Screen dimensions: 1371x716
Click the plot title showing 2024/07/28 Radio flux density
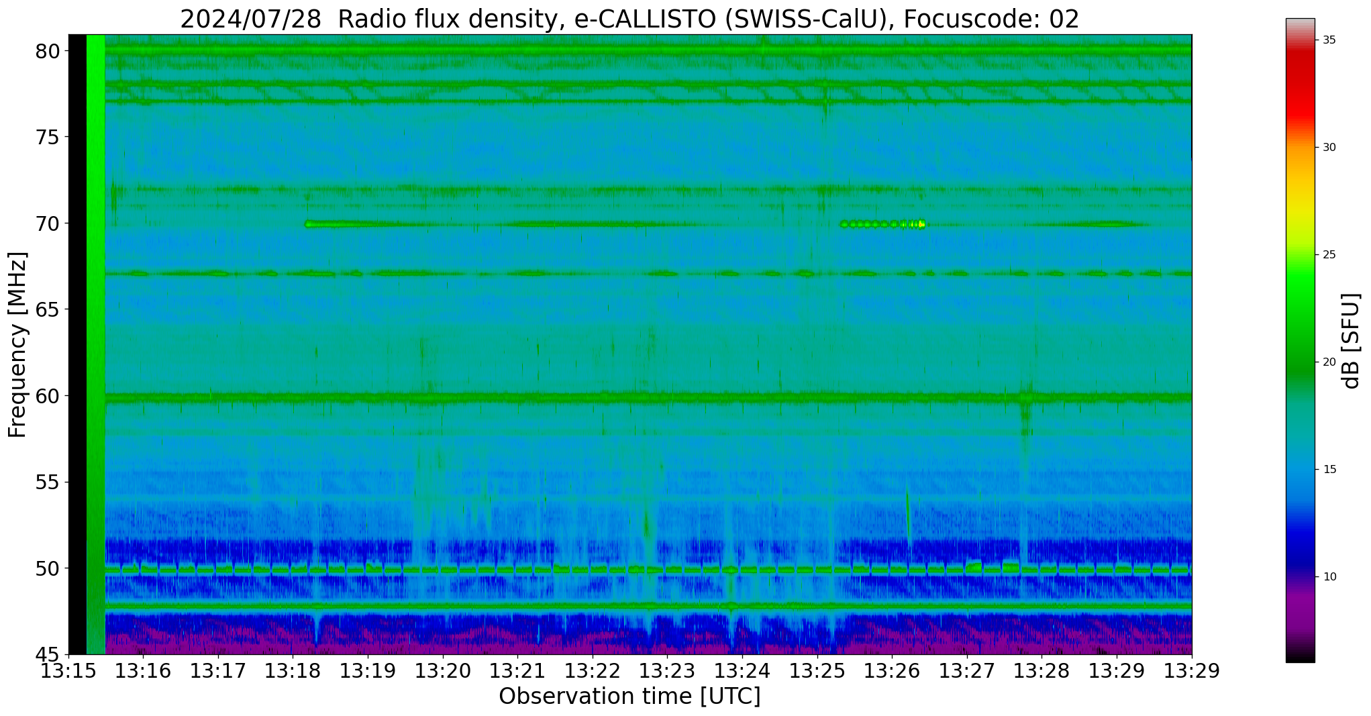[x=629, y=19]
